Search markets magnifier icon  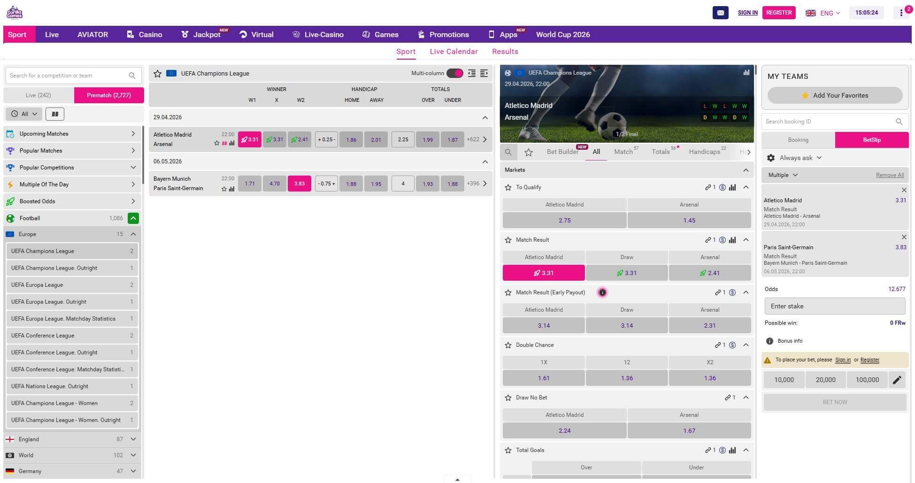tap(508, 152)
